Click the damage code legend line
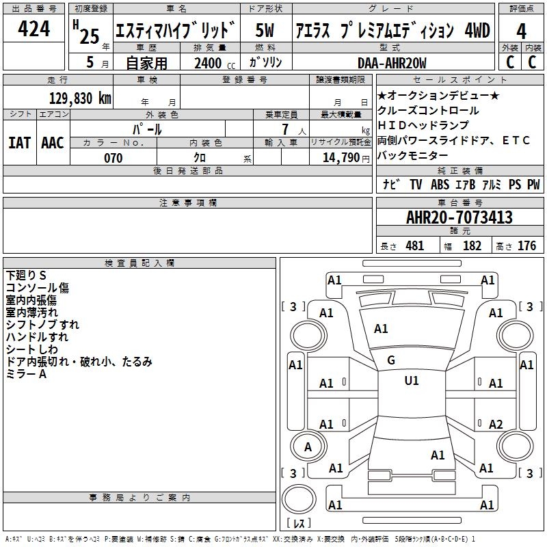547x547 pixels. coord(240,539)
